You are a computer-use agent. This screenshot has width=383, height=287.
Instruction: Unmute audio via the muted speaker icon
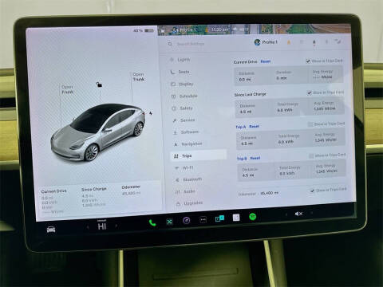pos(298,214)
